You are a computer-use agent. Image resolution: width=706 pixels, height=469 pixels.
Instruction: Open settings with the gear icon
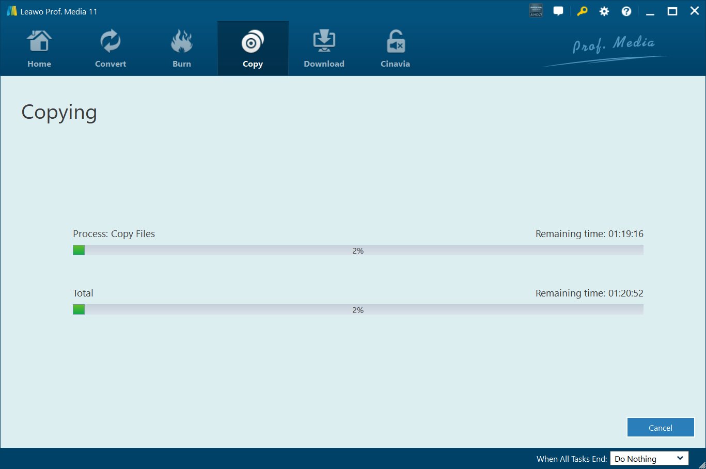[x=604, y=11]
